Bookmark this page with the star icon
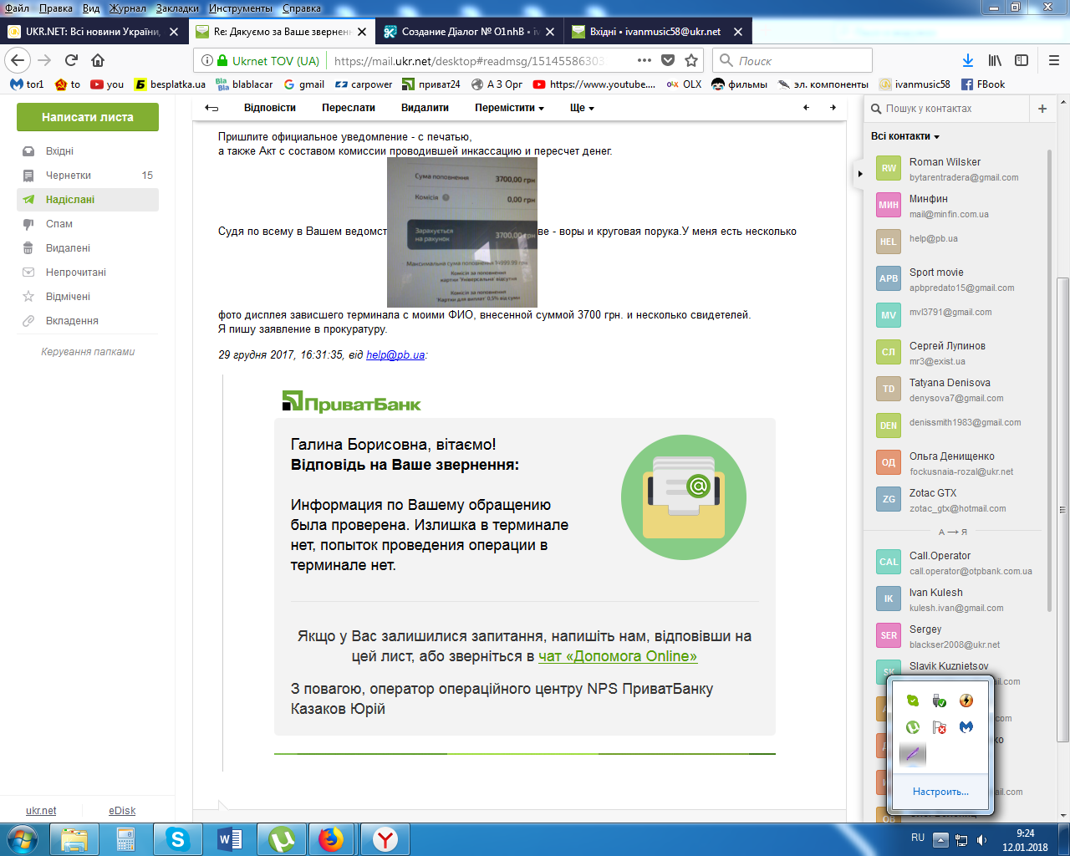Screen dimensions: 1070x856 691,60
